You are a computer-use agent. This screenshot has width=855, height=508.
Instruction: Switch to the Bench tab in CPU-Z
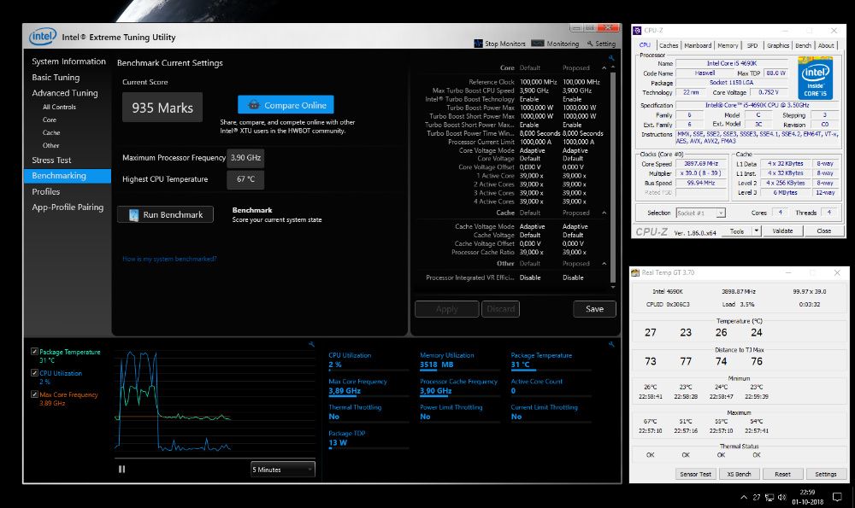[x=803, y=46]
